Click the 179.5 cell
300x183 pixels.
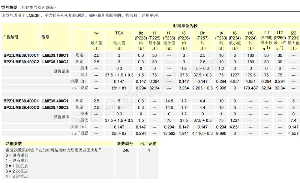tap(250, 75)
